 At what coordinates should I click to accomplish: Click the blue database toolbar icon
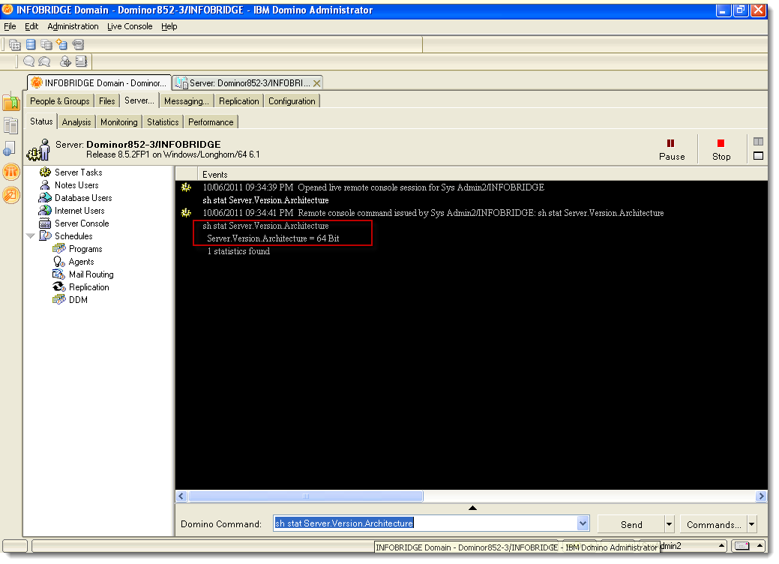[31, 45]
